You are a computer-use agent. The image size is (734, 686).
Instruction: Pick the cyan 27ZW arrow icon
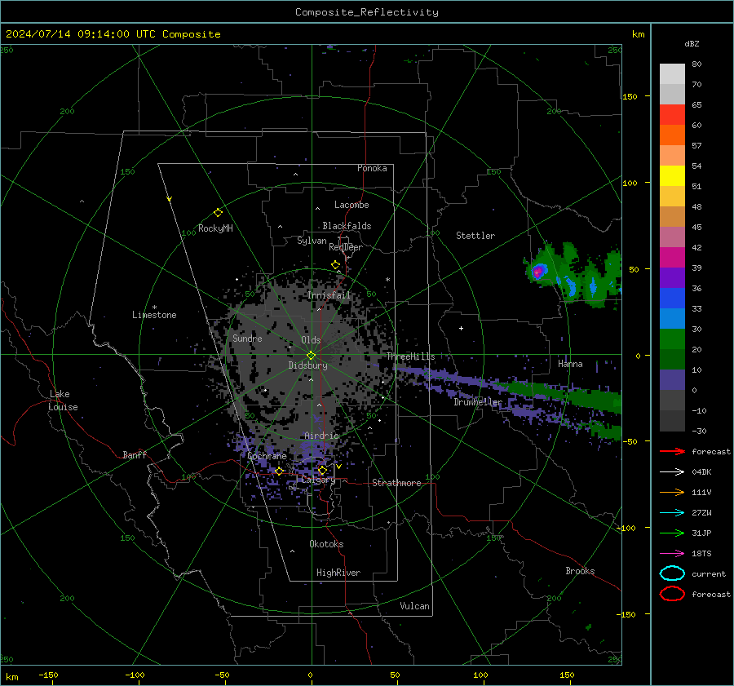(x=672, y=513)
